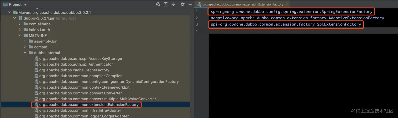The height and width of the screenshot is (118, 398).
Task: Click the Maven library icon
Action: tap(15, 12)
